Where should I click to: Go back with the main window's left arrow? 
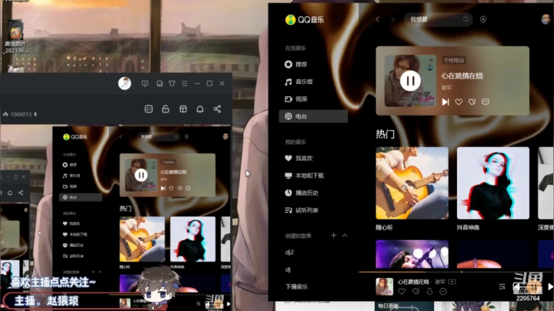coord(378,19)
